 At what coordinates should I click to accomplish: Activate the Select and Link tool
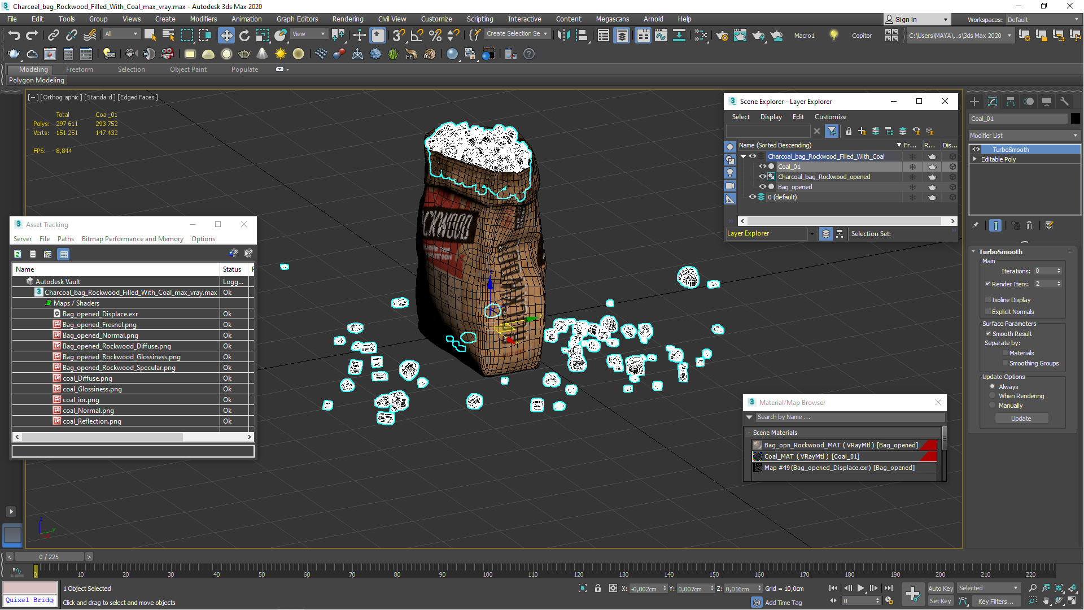(x=53, y=35)
